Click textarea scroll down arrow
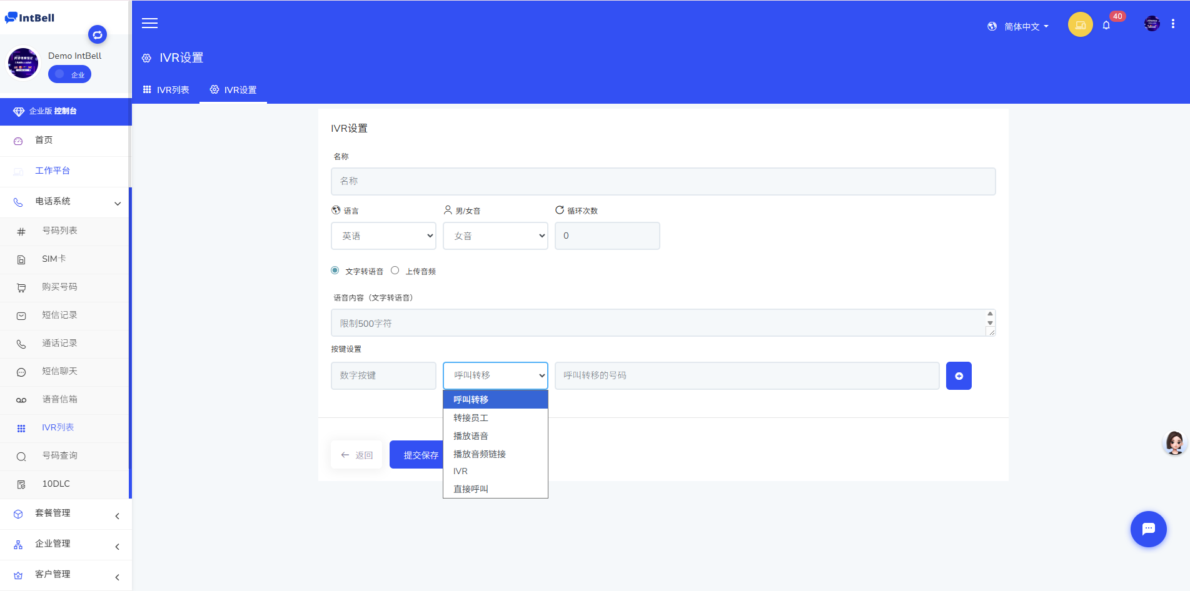The width and height of the screenshot is (1190, 591). point(990,323)
